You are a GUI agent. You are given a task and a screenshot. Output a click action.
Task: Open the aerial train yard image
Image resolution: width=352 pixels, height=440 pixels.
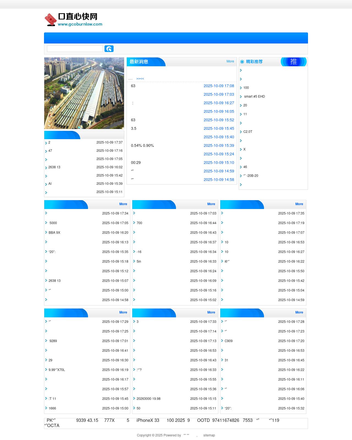pyautogui.click(x=84, y=93)
